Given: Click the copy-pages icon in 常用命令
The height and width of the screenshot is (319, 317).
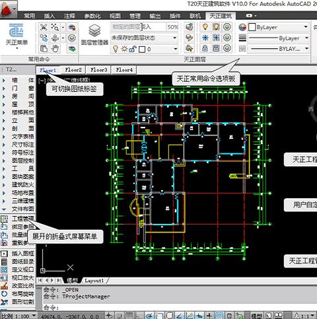Looking at the screenshot, I should tap(44, 48).
